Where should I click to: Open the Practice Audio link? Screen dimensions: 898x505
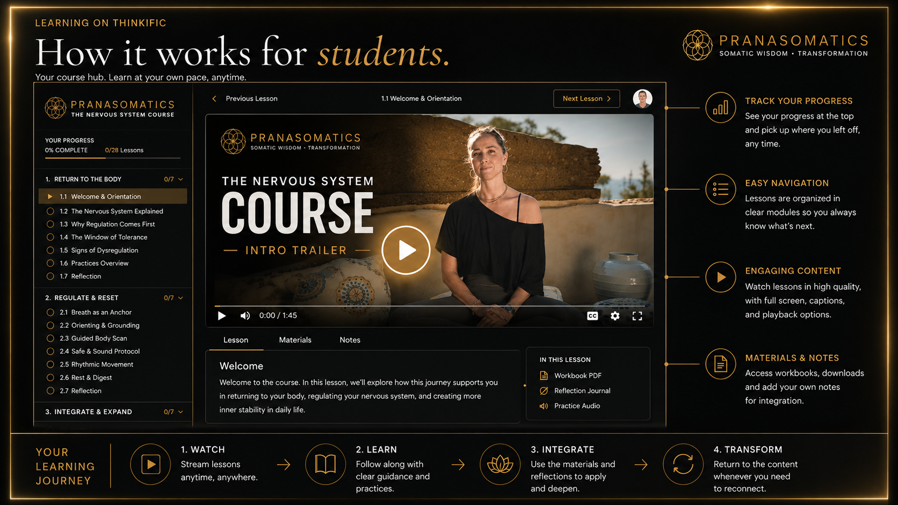click(x=577, y=406)
